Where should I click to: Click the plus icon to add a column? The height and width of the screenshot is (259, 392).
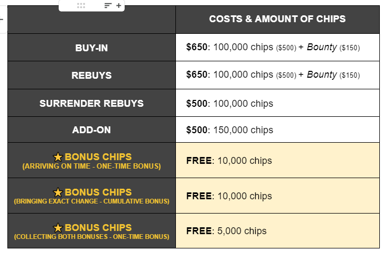click(119, 5)
